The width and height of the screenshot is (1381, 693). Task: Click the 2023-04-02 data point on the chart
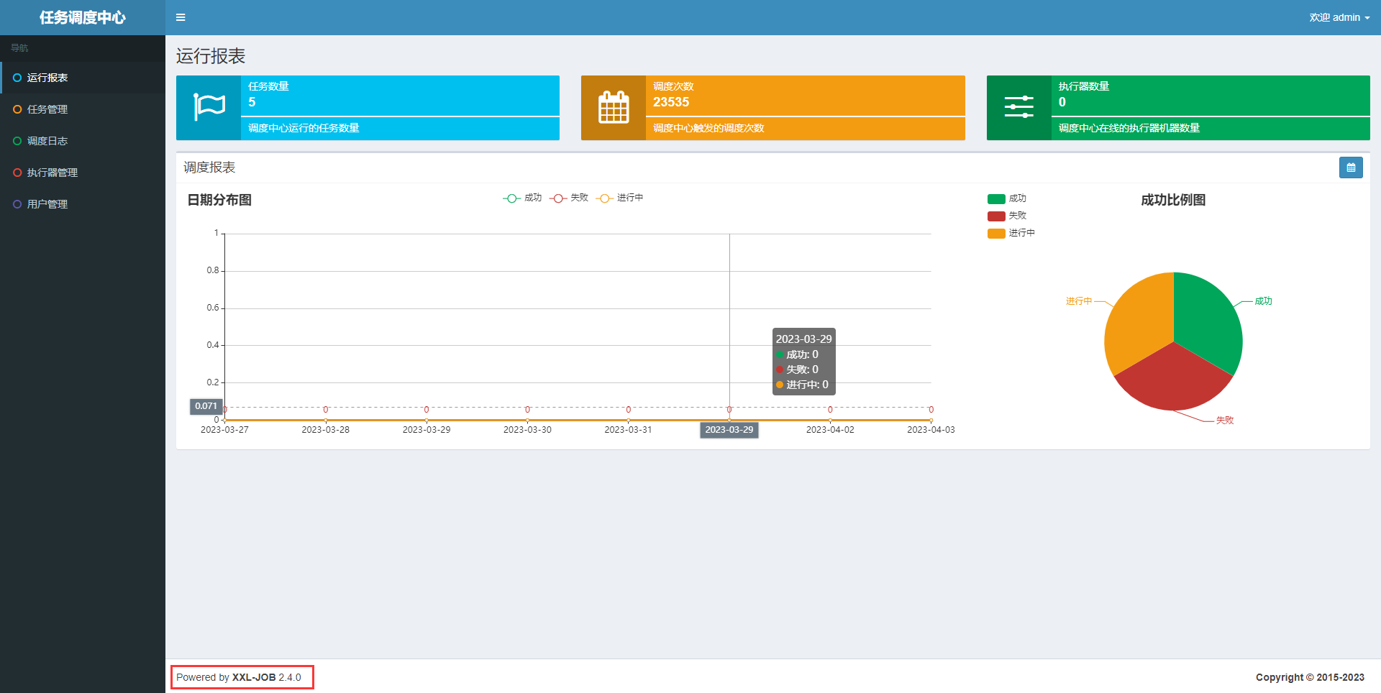[830, 420]
